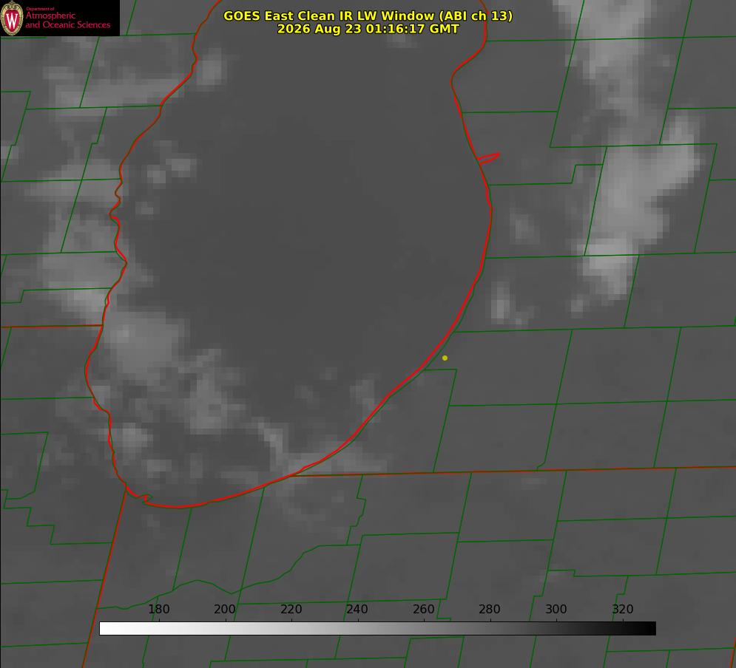Click the 200 label on the colorbar
This screenshot has height=668, width=736.
coord(225,609)
